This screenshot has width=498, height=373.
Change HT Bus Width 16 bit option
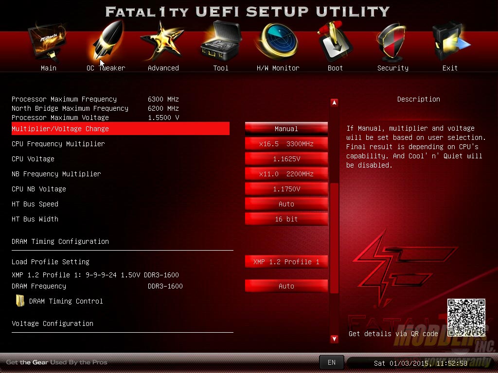pos(286,219)
